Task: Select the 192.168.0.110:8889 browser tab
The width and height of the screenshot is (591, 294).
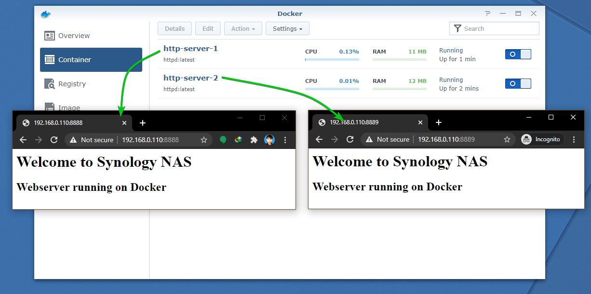Action: [x=370, y=122]
